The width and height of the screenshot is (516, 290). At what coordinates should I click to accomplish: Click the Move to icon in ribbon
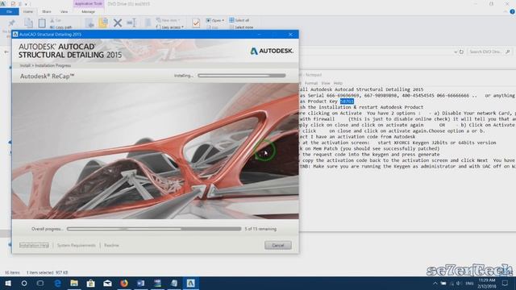[x=89, y=23]
